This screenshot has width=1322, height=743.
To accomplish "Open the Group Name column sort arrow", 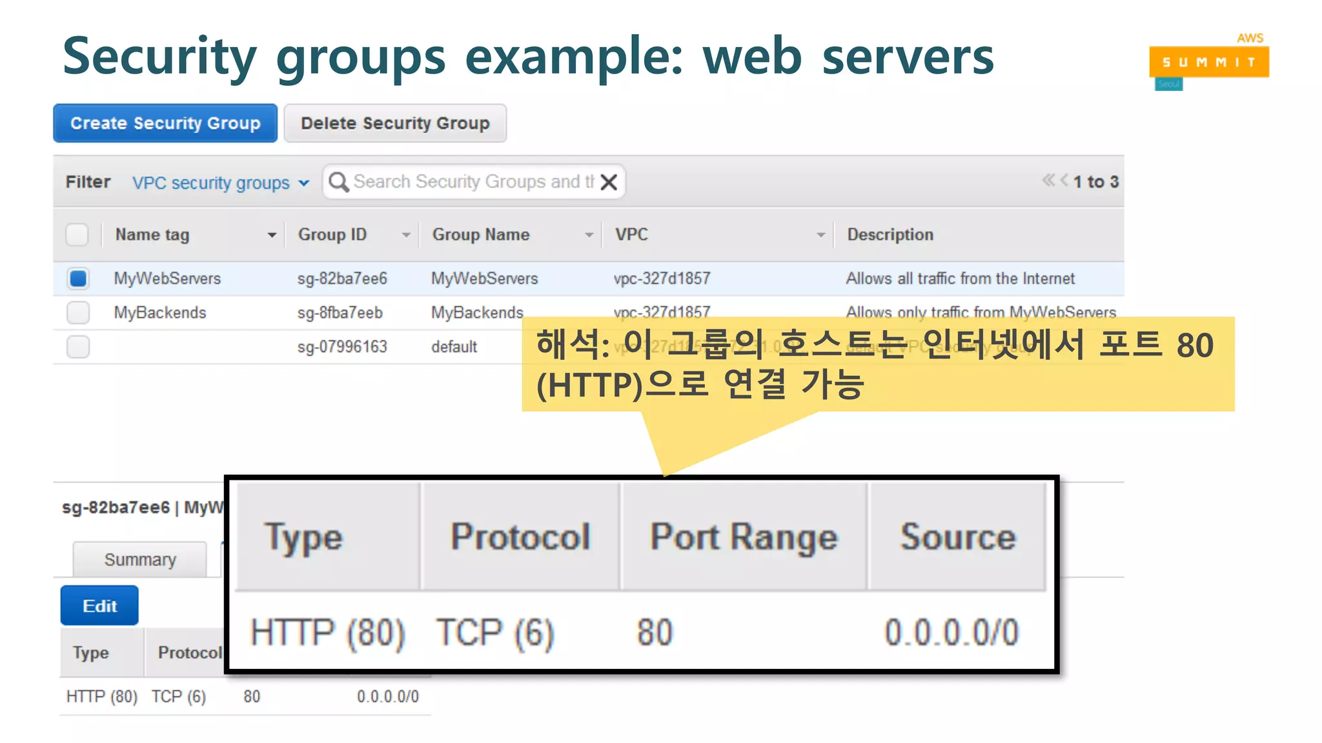I will (589, 235).
